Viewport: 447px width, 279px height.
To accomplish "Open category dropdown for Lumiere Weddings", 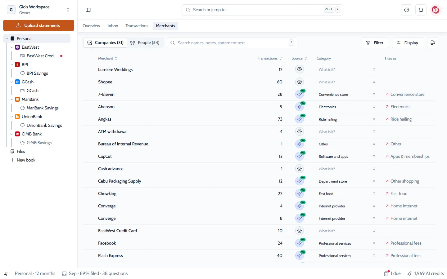I will pyautogui.click(x=347, y=69).
